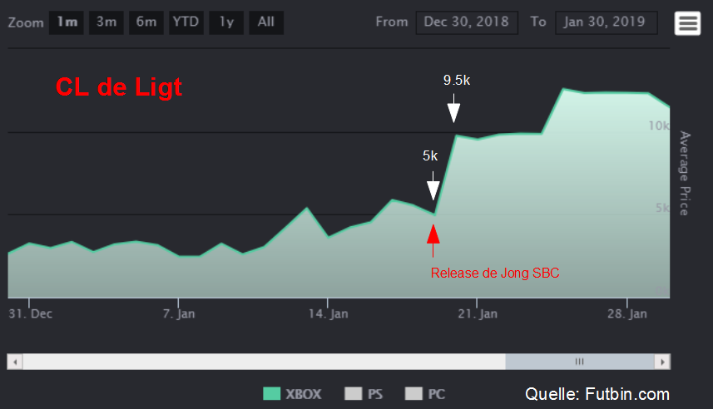Click the 31. Dec axis label
Image resolution: width=713 pixels, height=409 pixels.
(x=31, y=313)
